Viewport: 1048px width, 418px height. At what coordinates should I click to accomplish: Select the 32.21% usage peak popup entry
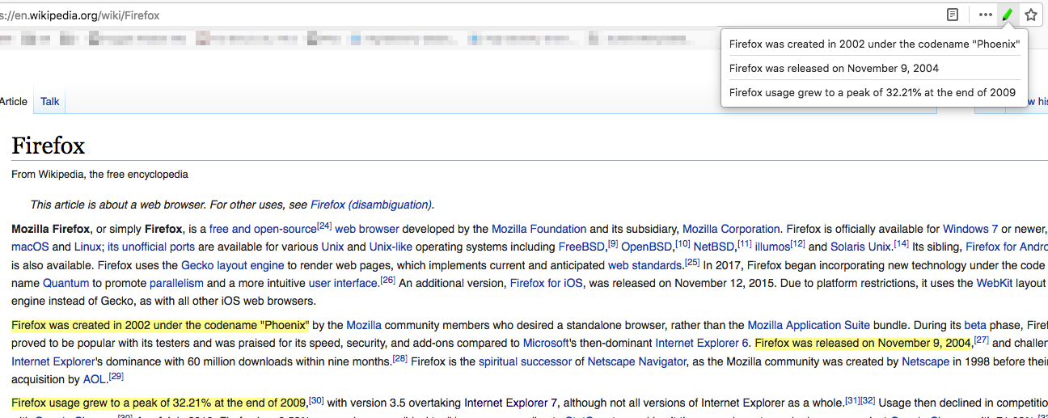873,93
